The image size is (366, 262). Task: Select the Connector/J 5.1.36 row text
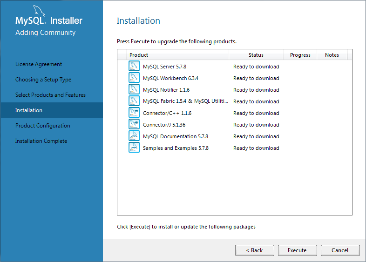164,125
